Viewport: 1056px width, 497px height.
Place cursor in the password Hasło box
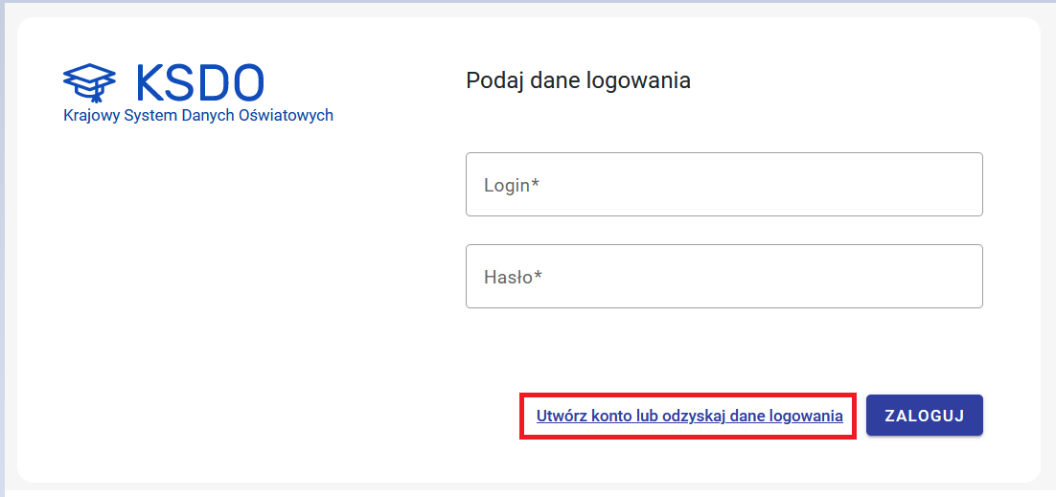(x=723, y=277)
